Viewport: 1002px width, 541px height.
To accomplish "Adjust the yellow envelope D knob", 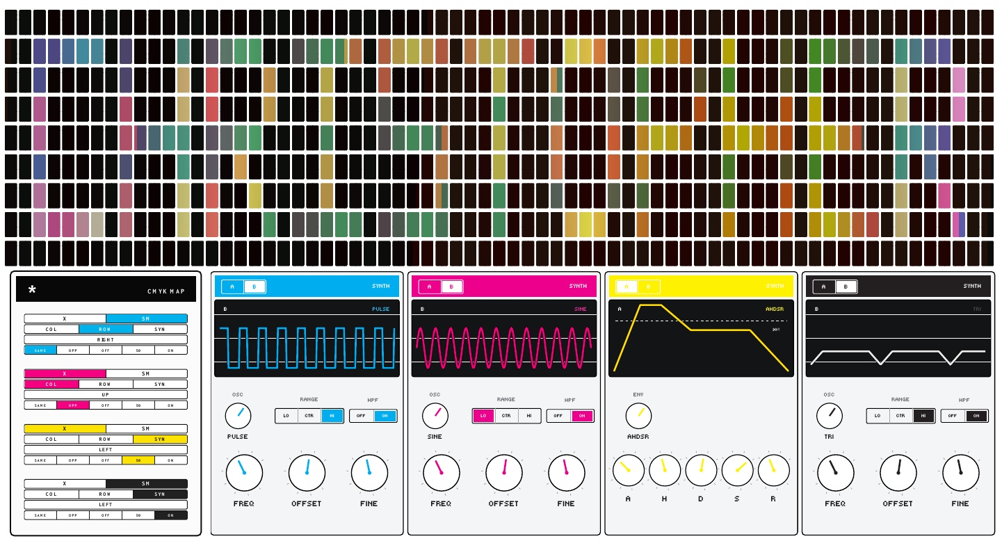I will click(x=701, y=470).
